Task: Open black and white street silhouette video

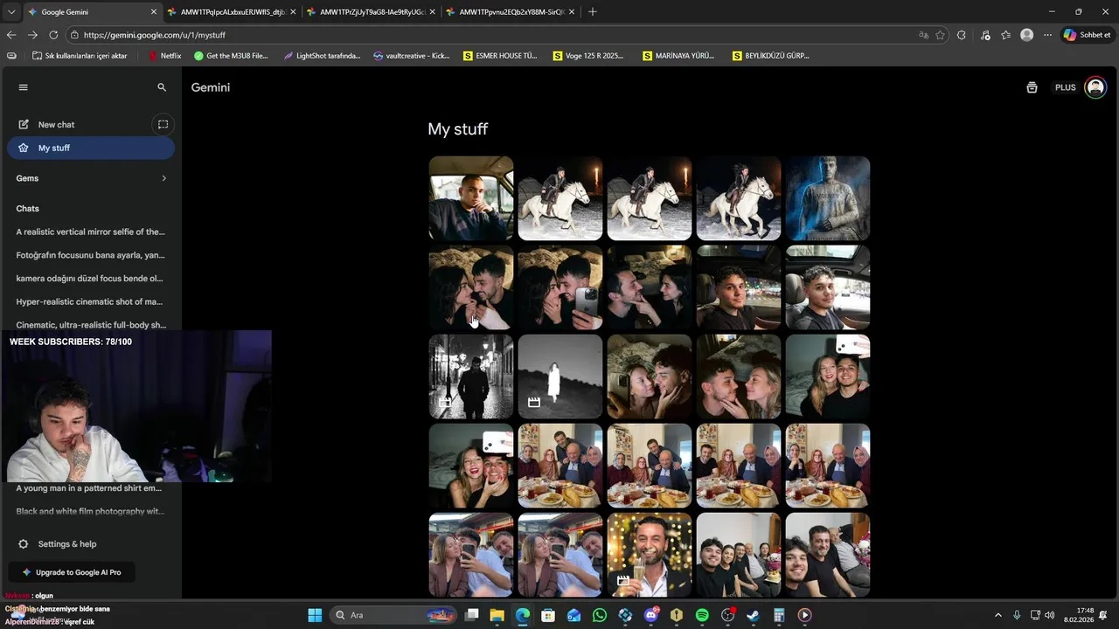Action: [x=471, y=377]
